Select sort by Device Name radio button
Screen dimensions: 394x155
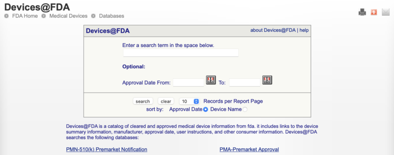[x=245, y=109]
